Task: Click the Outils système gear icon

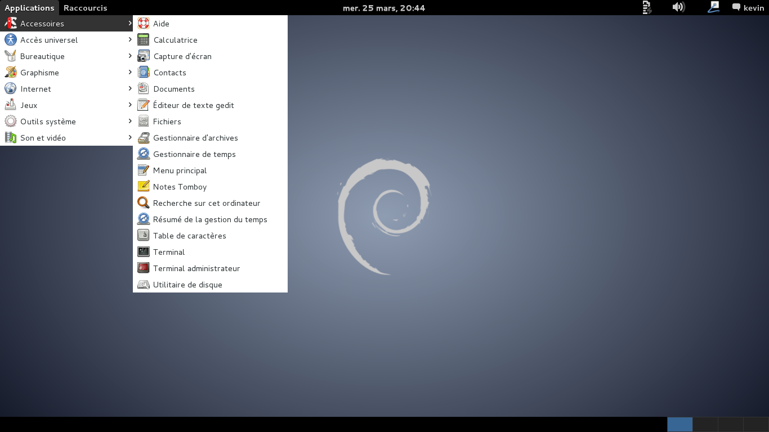Action: pos(11,121)
